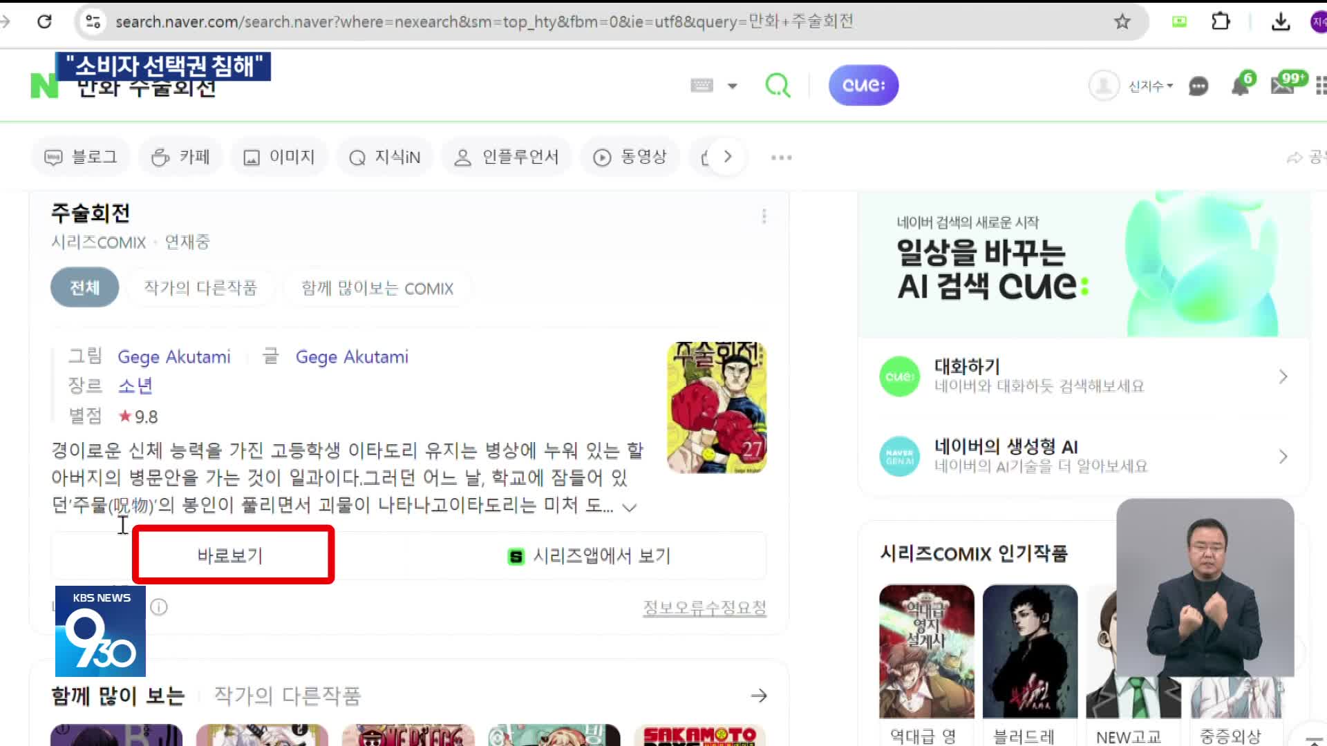Reload the page with the browser refresh icon
Image resolution: width=1327 pixels, height=746 pixels.
point(44,21)
